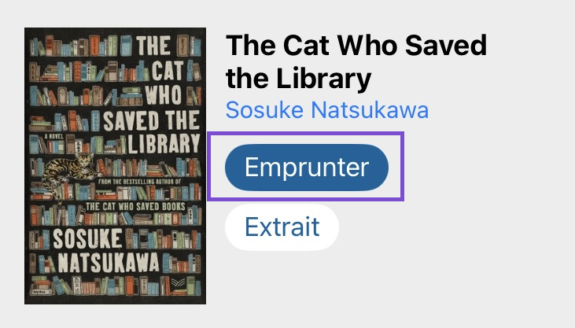
Task: Click "SAVED THE" lettering on the cover
Action: tap(152, 120)
